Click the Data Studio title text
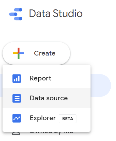116x141 pixels. click(x=56, y=13)
